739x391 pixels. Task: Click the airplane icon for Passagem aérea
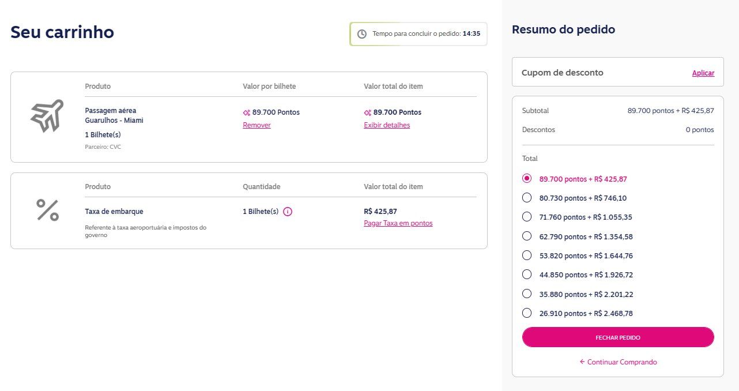click(x=47, y=116)
